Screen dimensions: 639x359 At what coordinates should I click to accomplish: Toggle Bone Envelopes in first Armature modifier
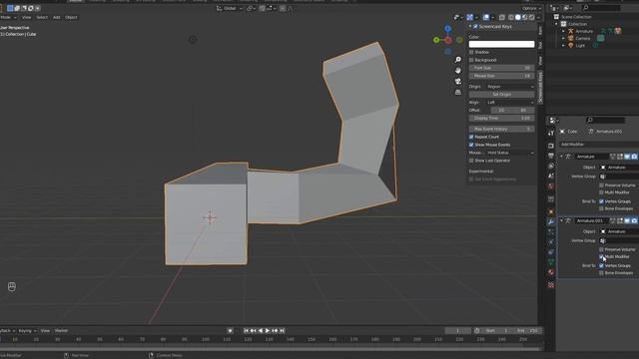pyautogui.click(x=601, y=208)
